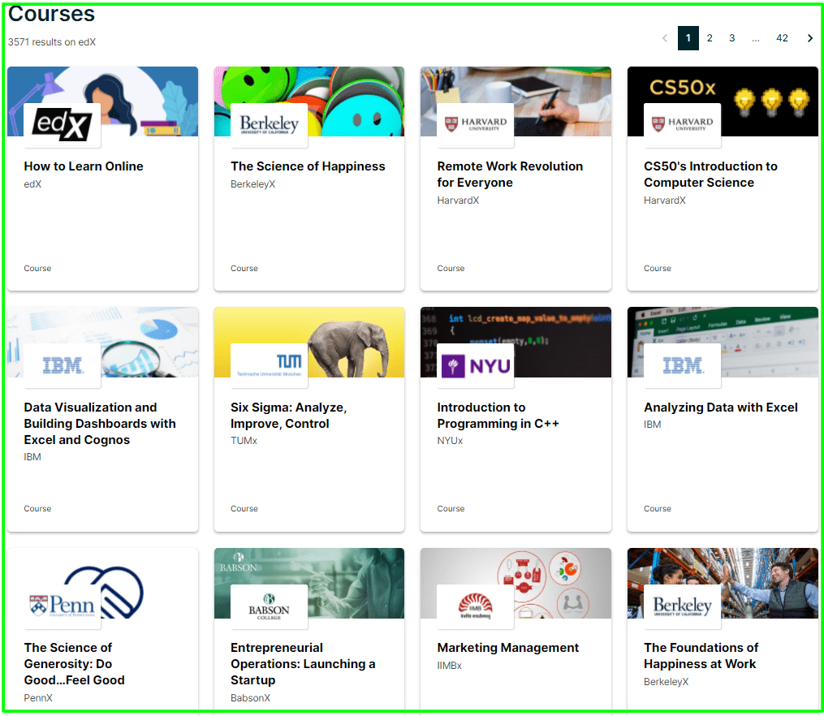Click IIMBx under Marketing Management
The image size is (824, 716).
click(x=449, y=666)
